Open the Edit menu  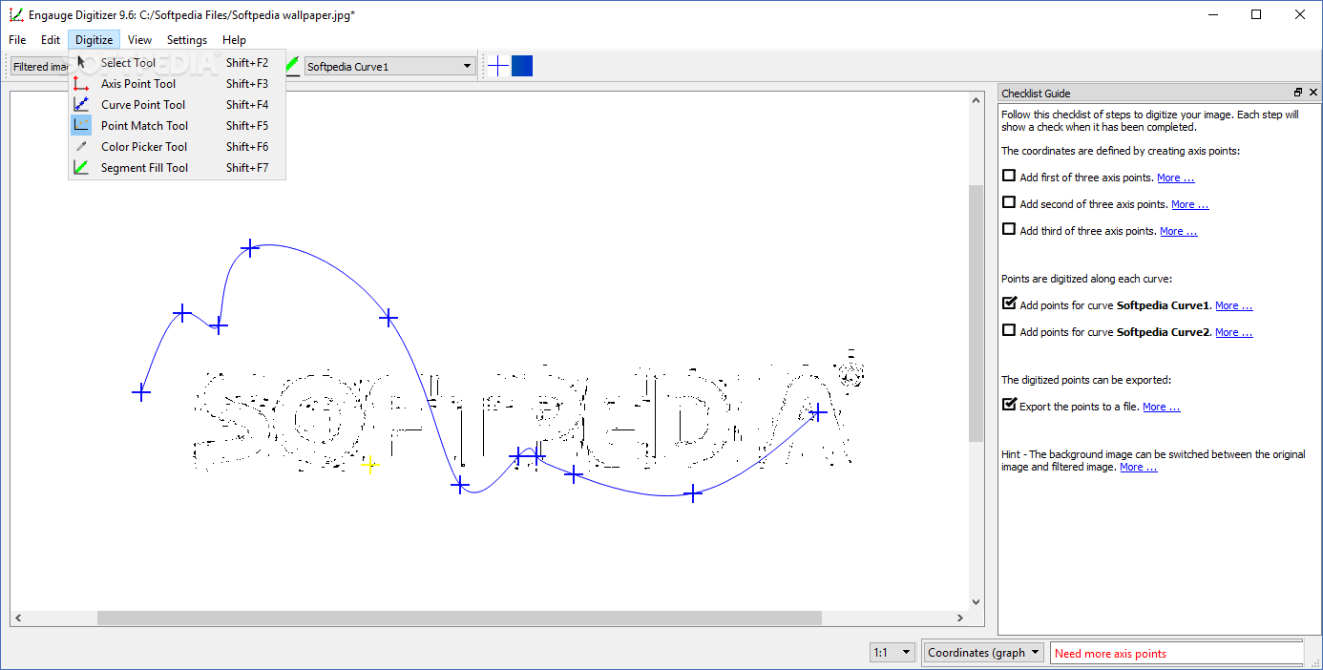tap(51, 40)
